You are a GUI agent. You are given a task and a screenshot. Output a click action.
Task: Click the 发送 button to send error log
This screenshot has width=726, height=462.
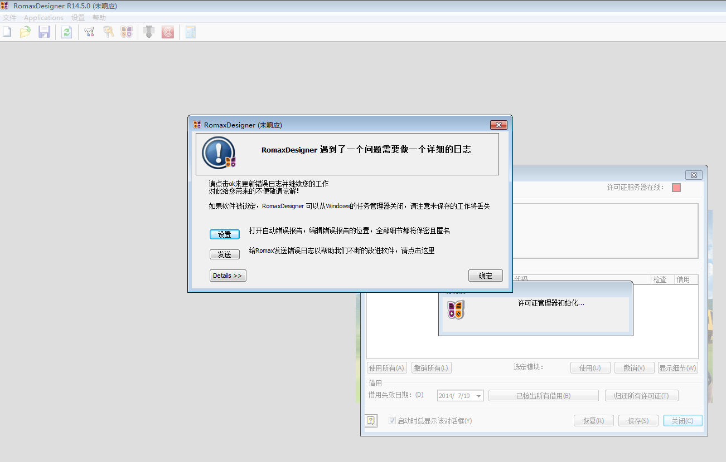[225, 254]
